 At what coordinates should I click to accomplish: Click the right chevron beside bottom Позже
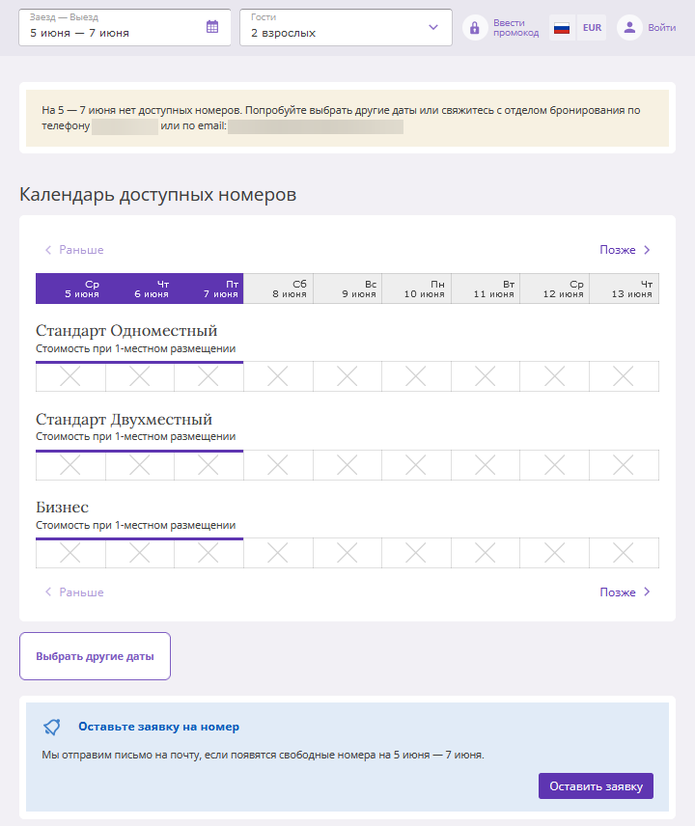(x=647, y=592)
